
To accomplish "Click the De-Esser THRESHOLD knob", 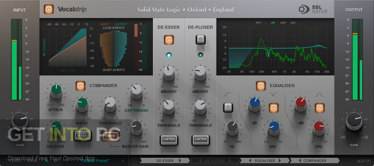I will (169, 106).
